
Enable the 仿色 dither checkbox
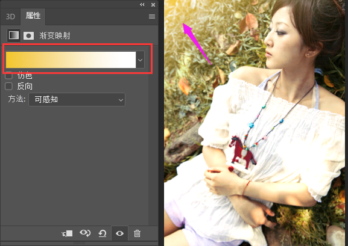pos(8,76)
